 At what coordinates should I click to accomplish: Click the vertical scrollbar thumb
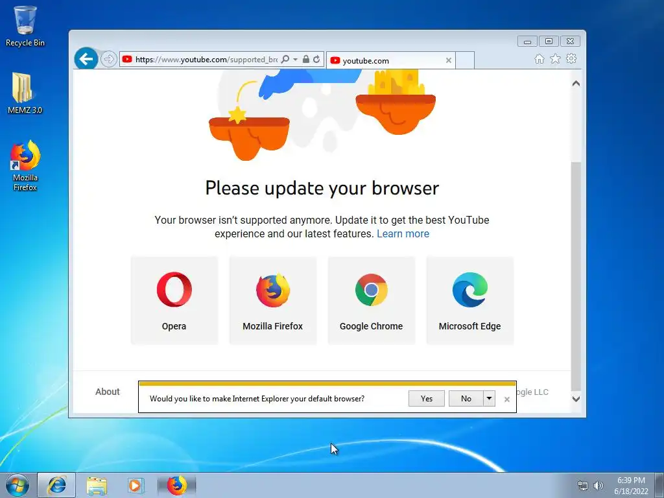(x=576, y=276)
